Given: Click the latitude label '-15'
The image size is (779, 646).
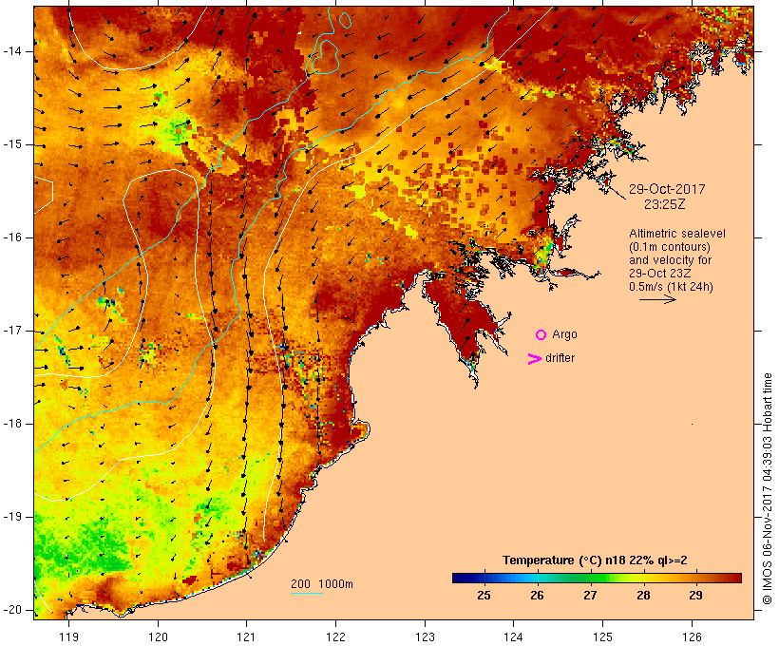Looking at the screenshot, I should (12, 144).
